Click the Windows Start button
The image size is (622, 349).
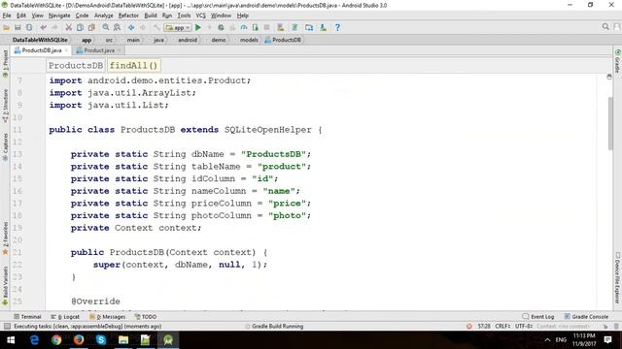(11, 340)
